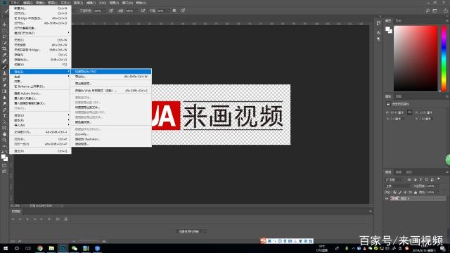450x253 pixels.
Task: Toggle filter for type layers
Action: (x=420, y=180)
